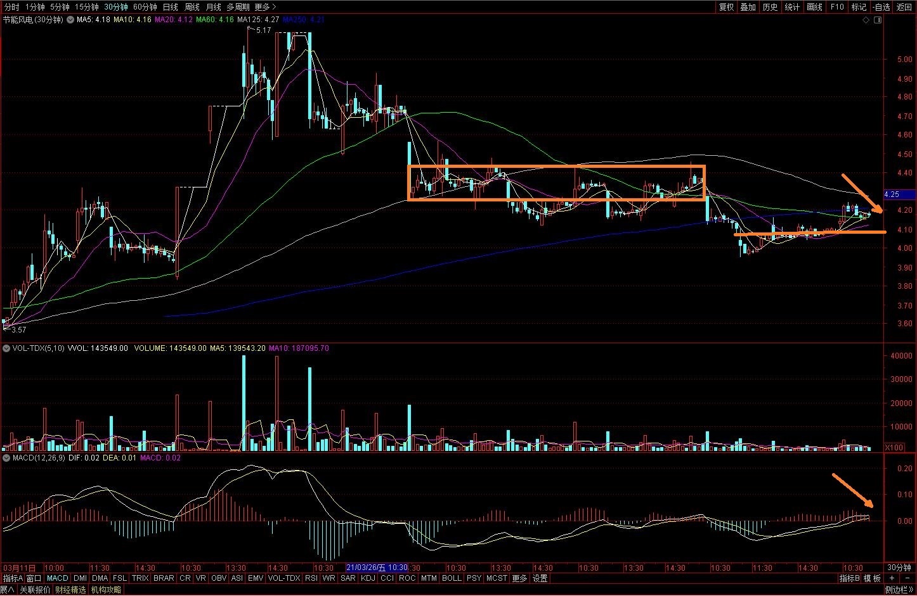Open the 设置 indicator settings
The image size is (917, 596).
point(540,578)
